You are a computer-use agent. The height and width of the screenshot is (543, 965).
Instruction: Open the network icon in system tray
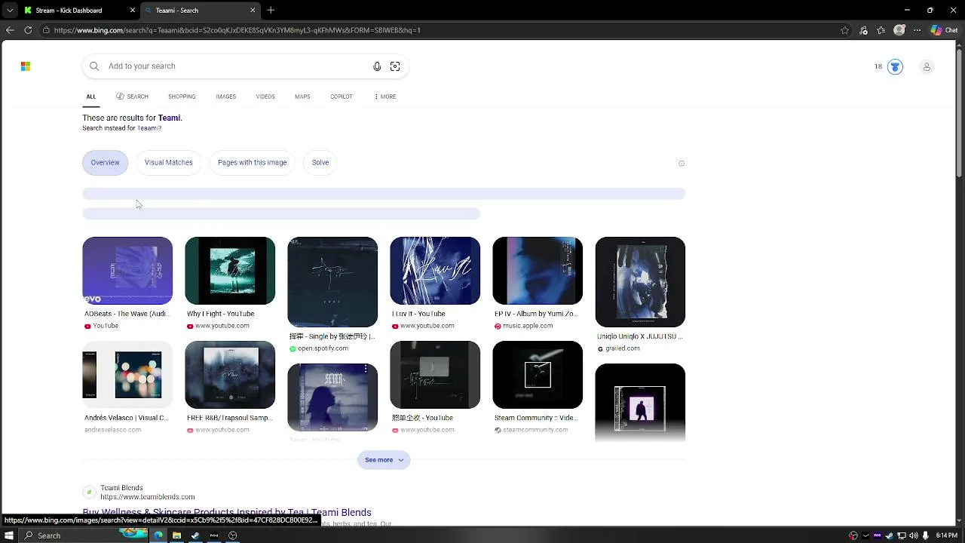[902, 535]
